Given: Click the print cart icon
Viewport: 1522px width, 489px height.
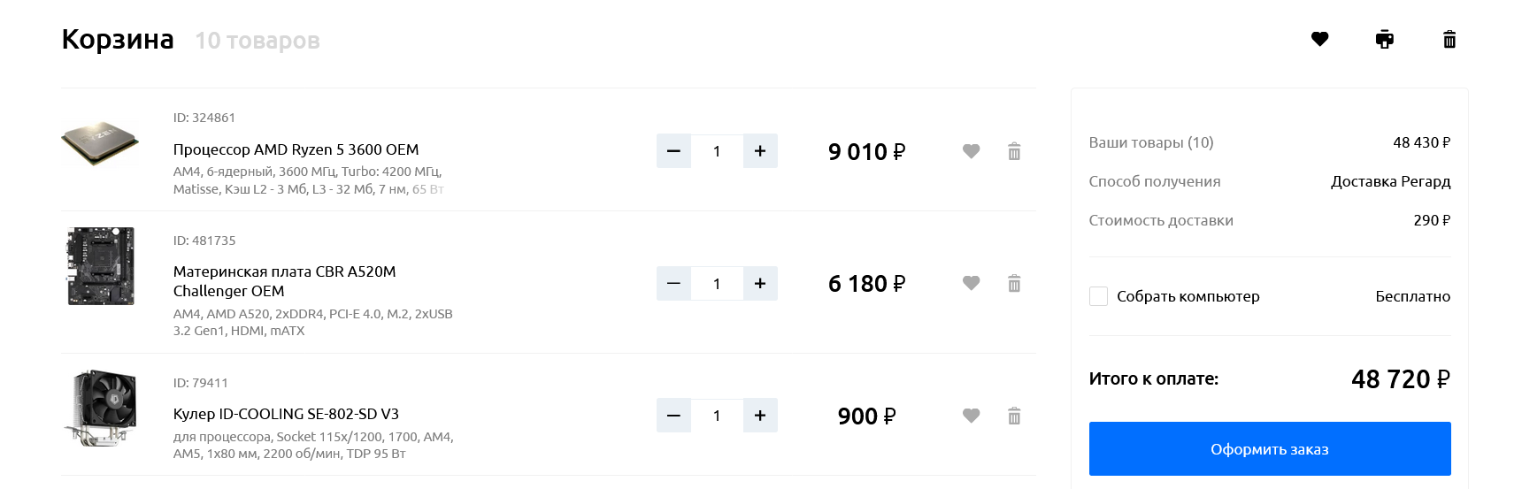Looking at the screenshot, I should click(1385, 39).
